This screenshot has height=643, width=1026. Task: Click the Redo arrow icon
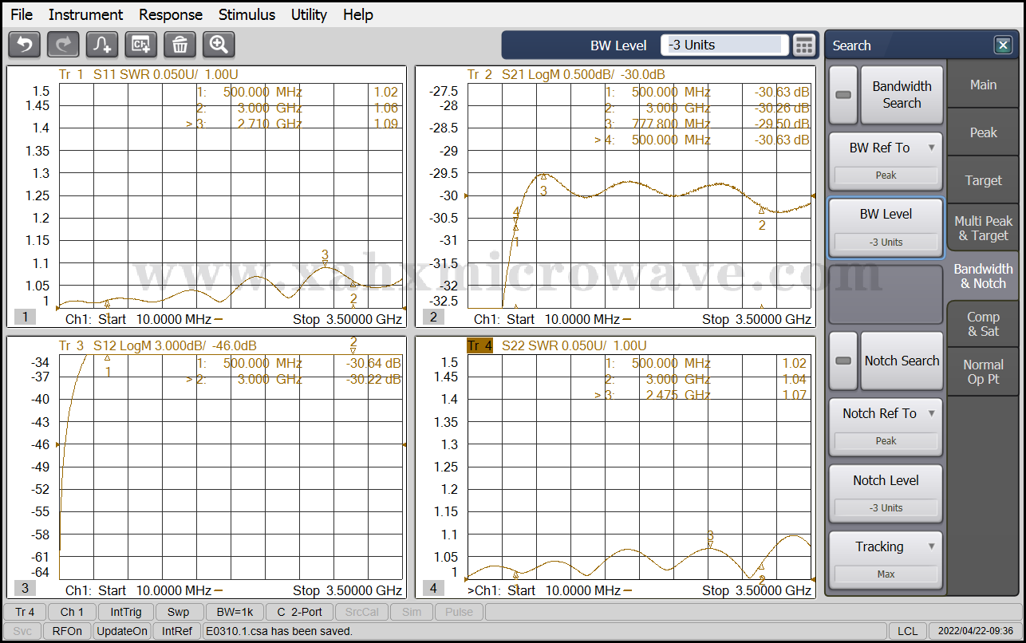tap(63, 45)
